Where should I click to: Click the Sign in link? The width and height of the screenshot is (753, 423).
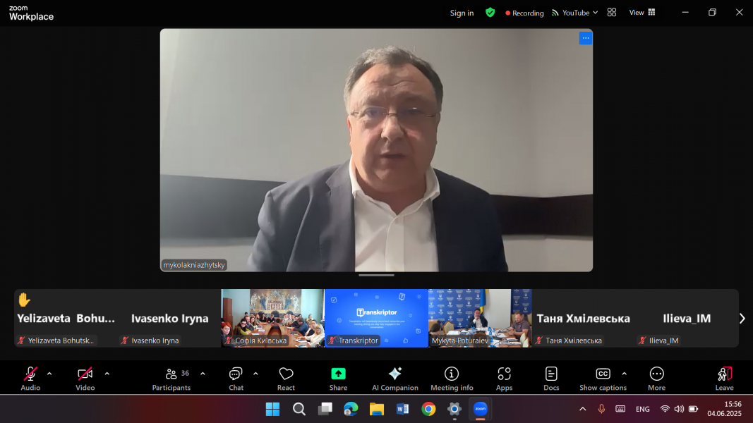(x=462, y=13)
